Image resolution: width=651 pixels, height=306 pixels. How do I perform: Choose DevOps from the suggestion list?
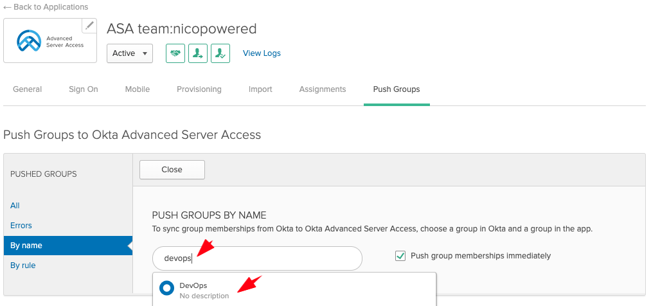[x=193, y=285]
